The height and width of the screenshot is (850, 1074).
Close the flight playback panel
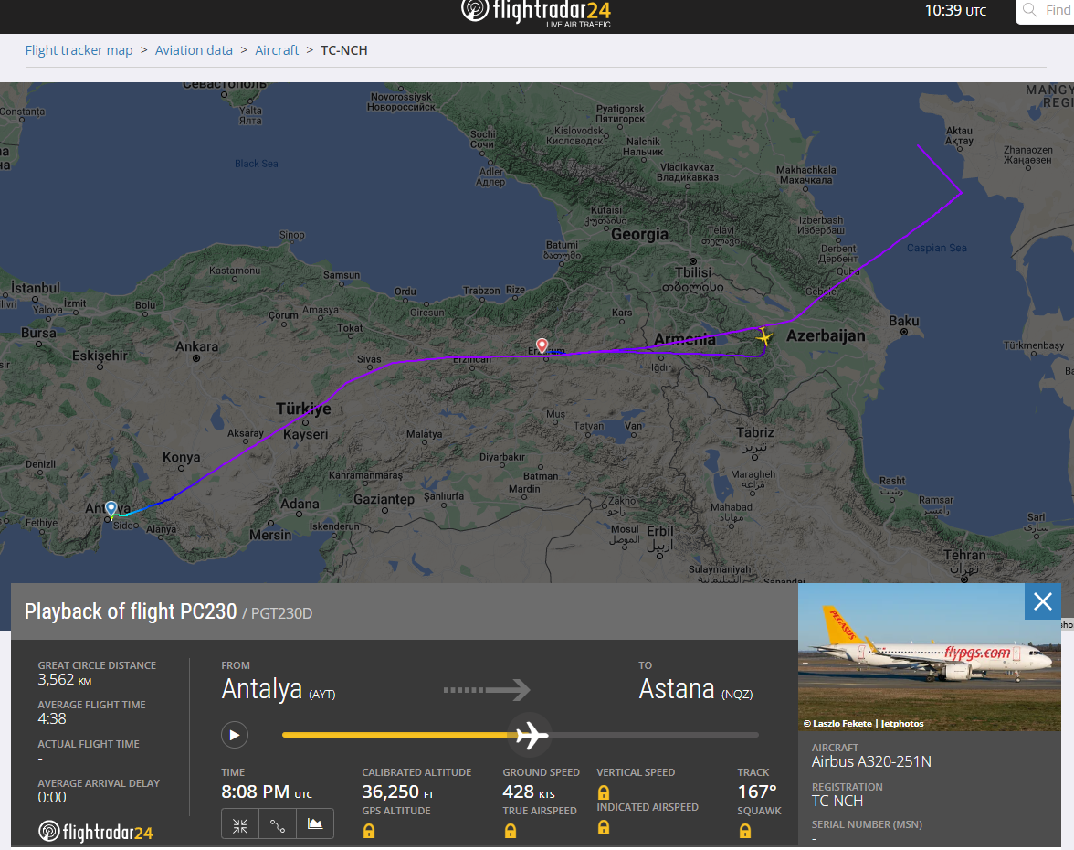point(1043,601)
